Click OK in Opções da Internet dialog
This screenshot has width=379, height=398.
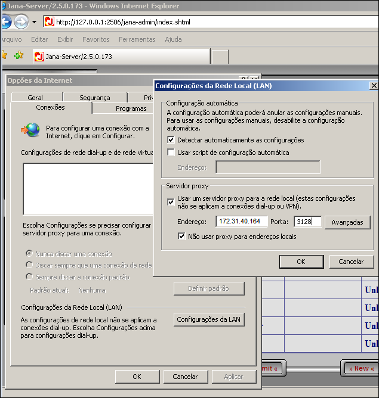tap(137, 377)
